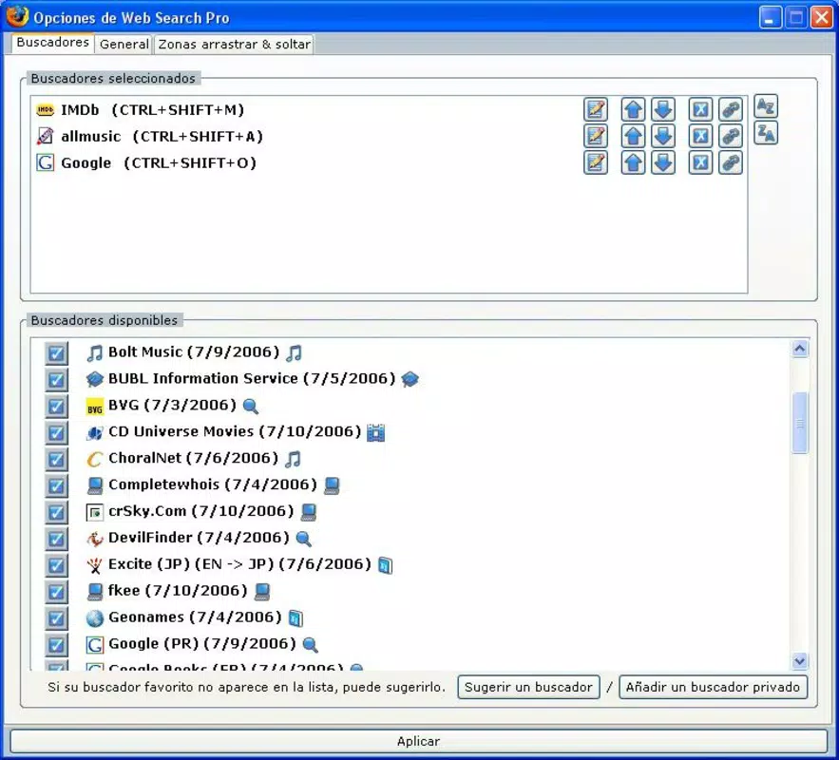Move IMDb down in the list
This screenshot has width=839, height=760.
point(663,109)
